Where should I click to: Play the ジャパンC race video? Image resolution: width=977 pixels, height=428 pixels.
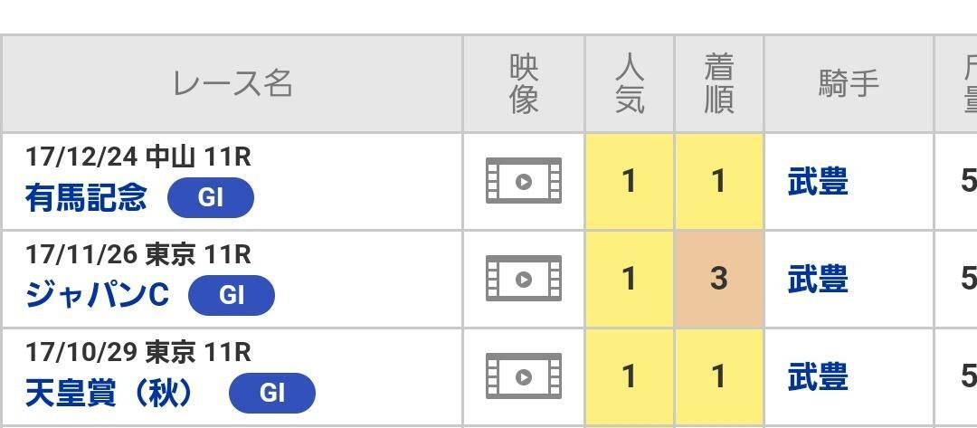tap(523, 279)
